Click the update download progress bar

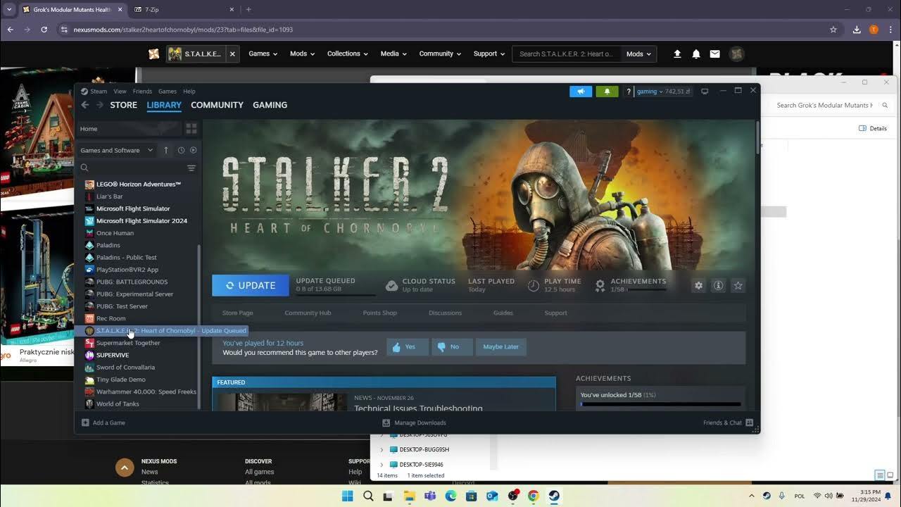click(x=335, y=295)
